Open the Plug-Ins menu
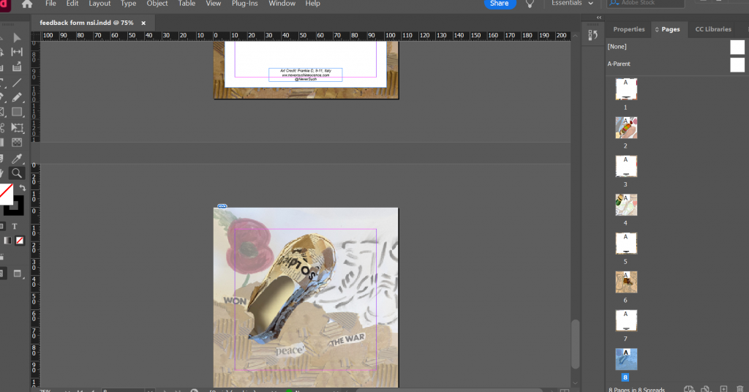Screen dimensions: 749x392 pos(245,4)
